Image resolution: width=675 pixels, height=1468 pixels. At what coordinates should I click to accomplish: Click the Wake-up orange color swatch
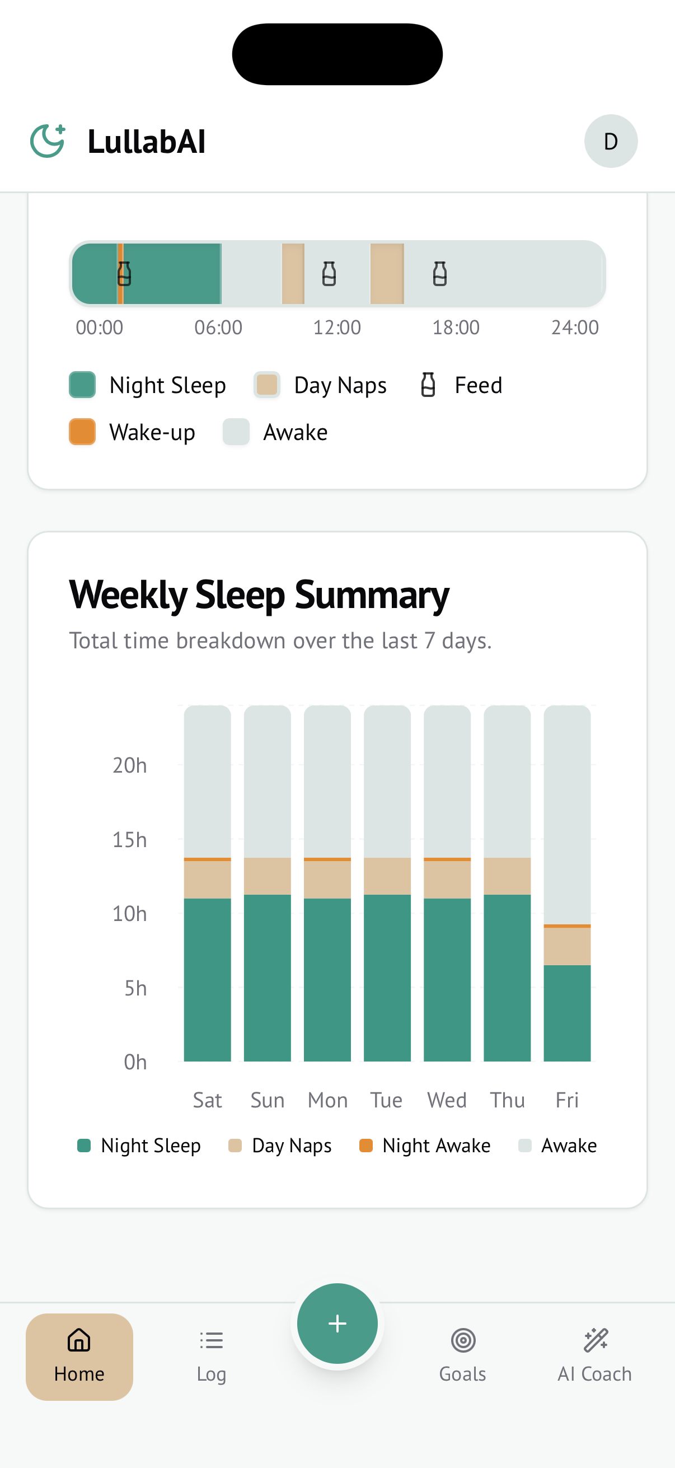click(x=84, y=432)
